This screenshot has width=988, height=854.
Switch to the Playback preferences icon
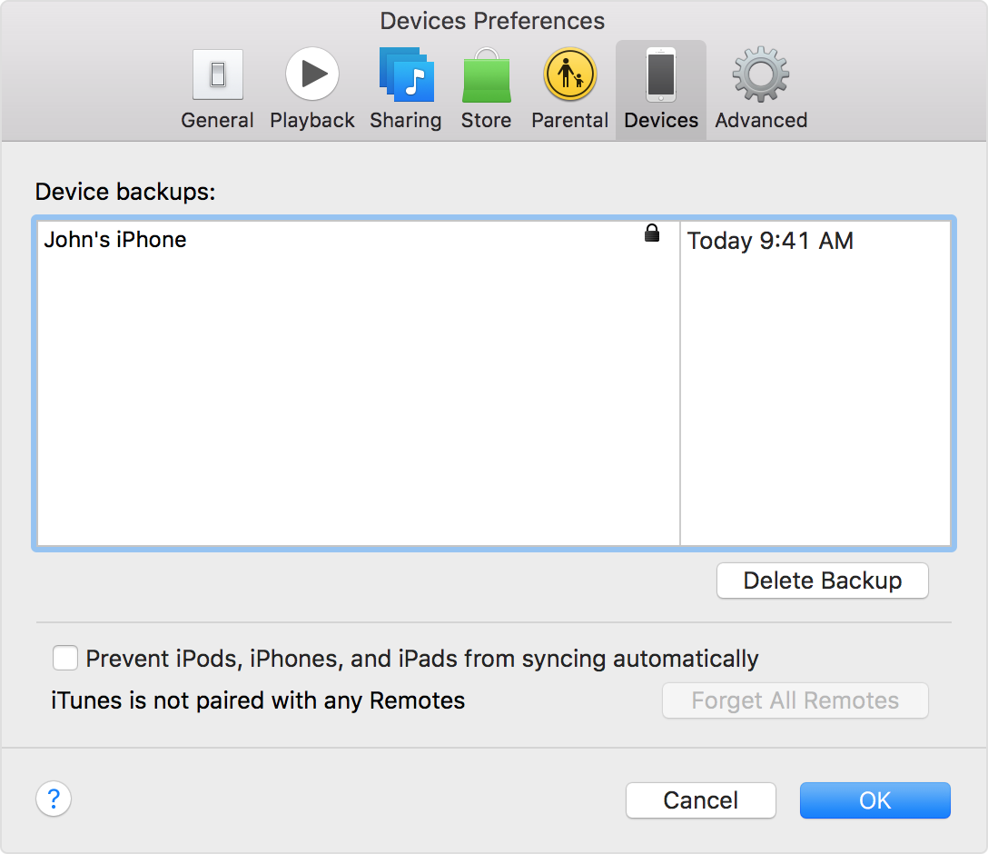(311, 89)
